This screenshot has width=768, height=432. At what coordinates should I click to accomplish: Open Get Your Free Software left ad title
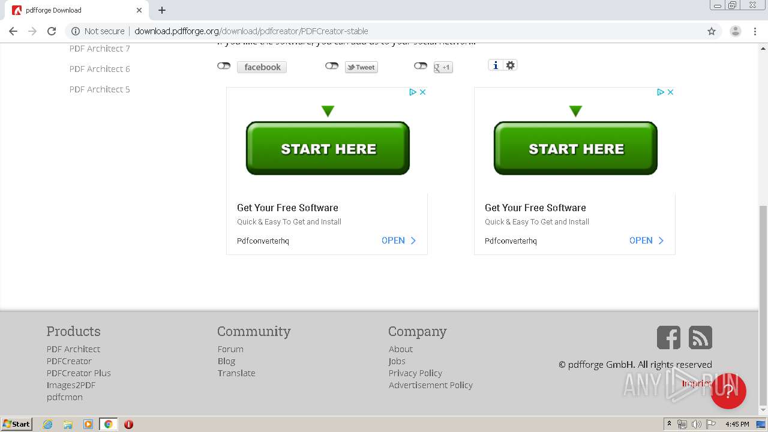(x=287, y=208)
